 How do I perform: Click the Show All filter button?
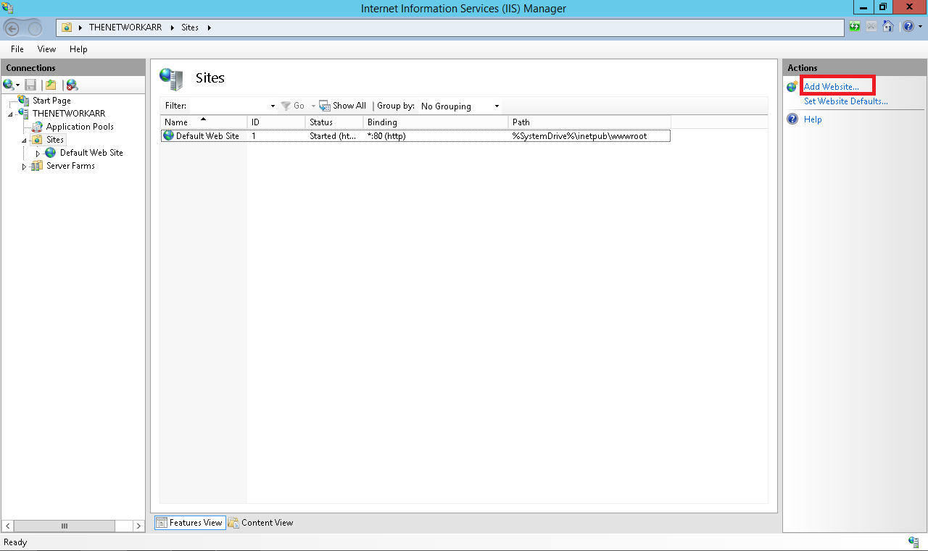point(343,106)
